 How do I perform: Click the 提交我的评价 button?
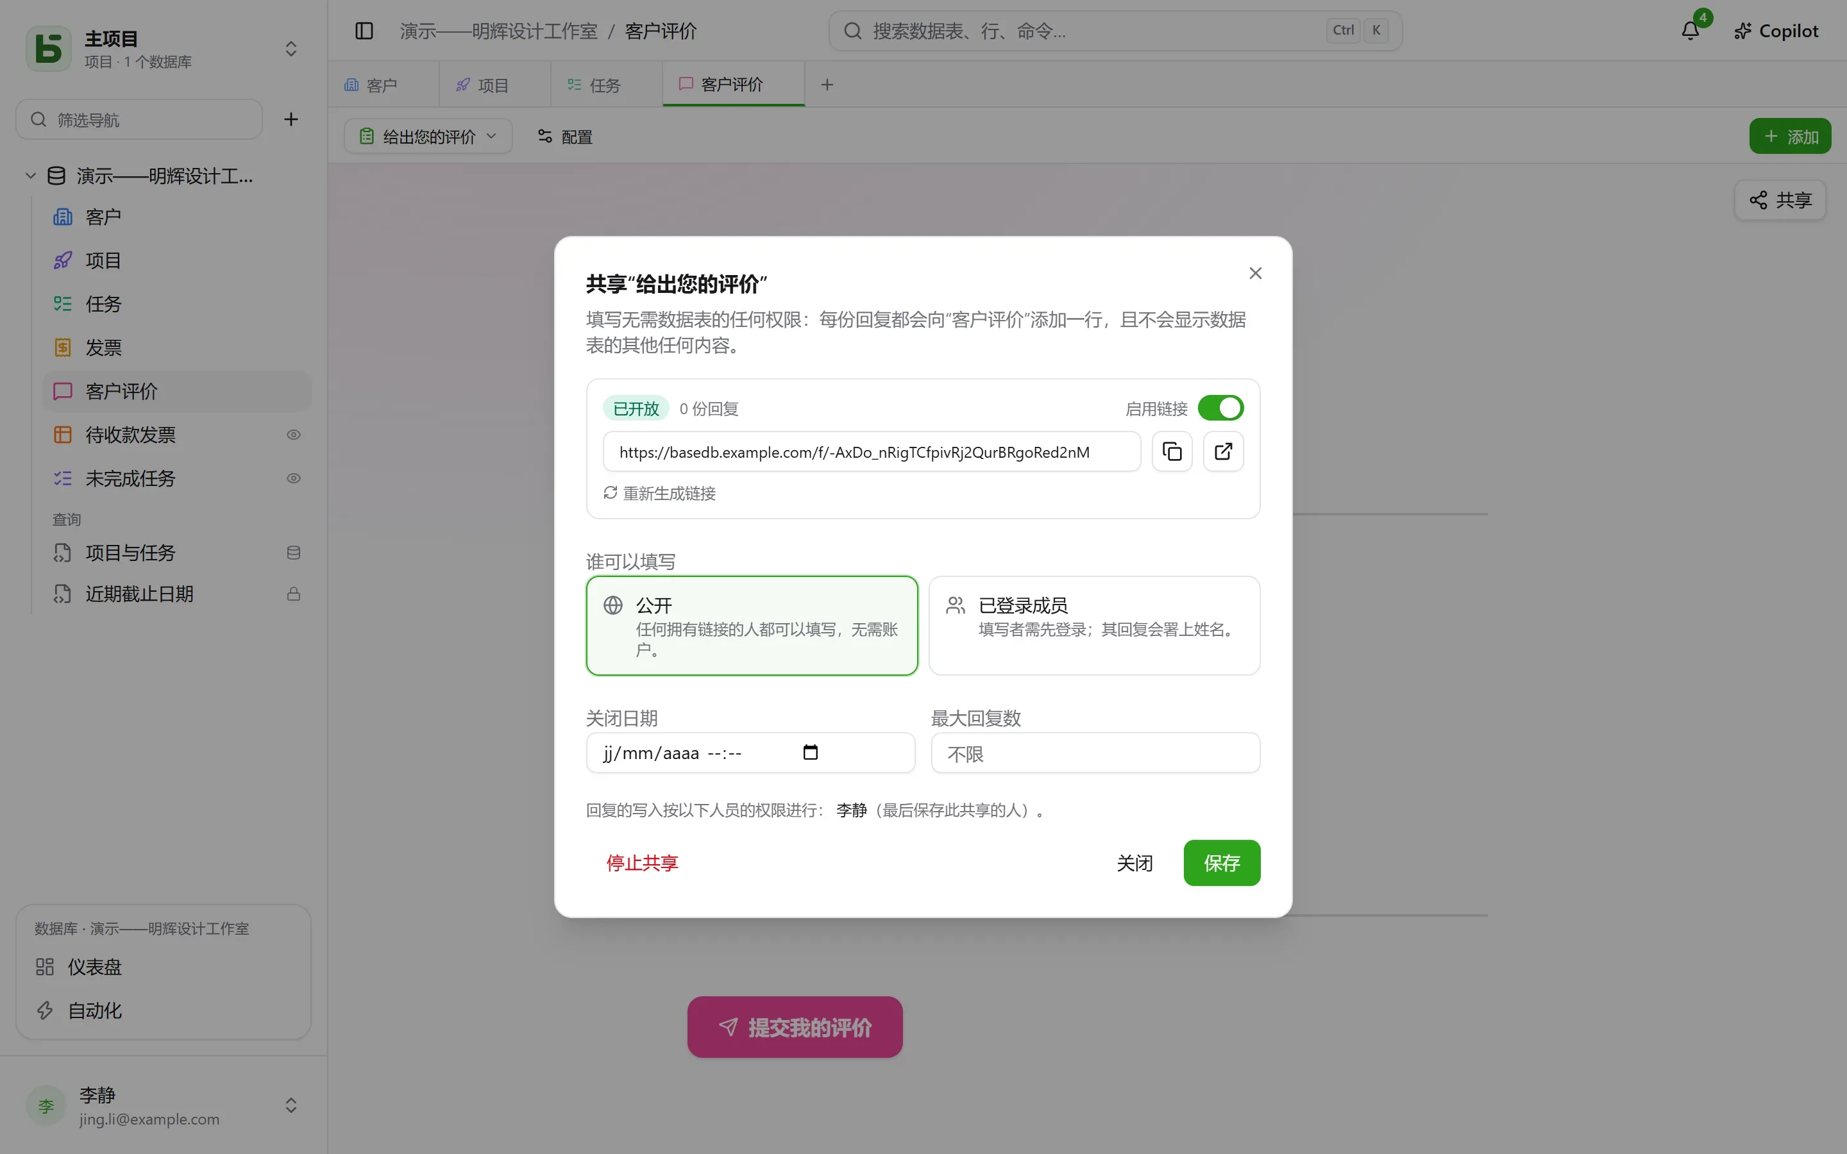795,1027
